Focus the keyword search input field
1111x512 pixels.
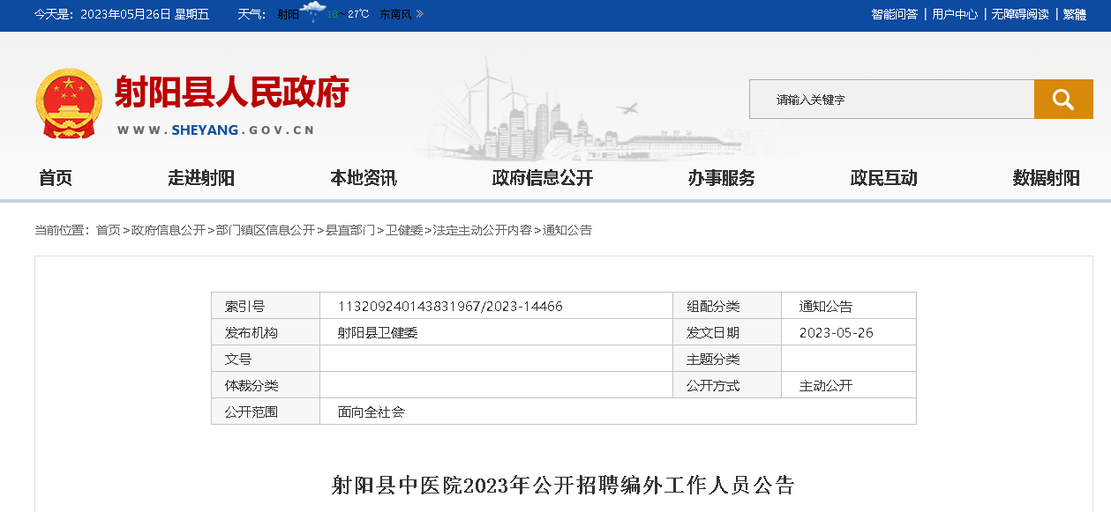(891, 100)
